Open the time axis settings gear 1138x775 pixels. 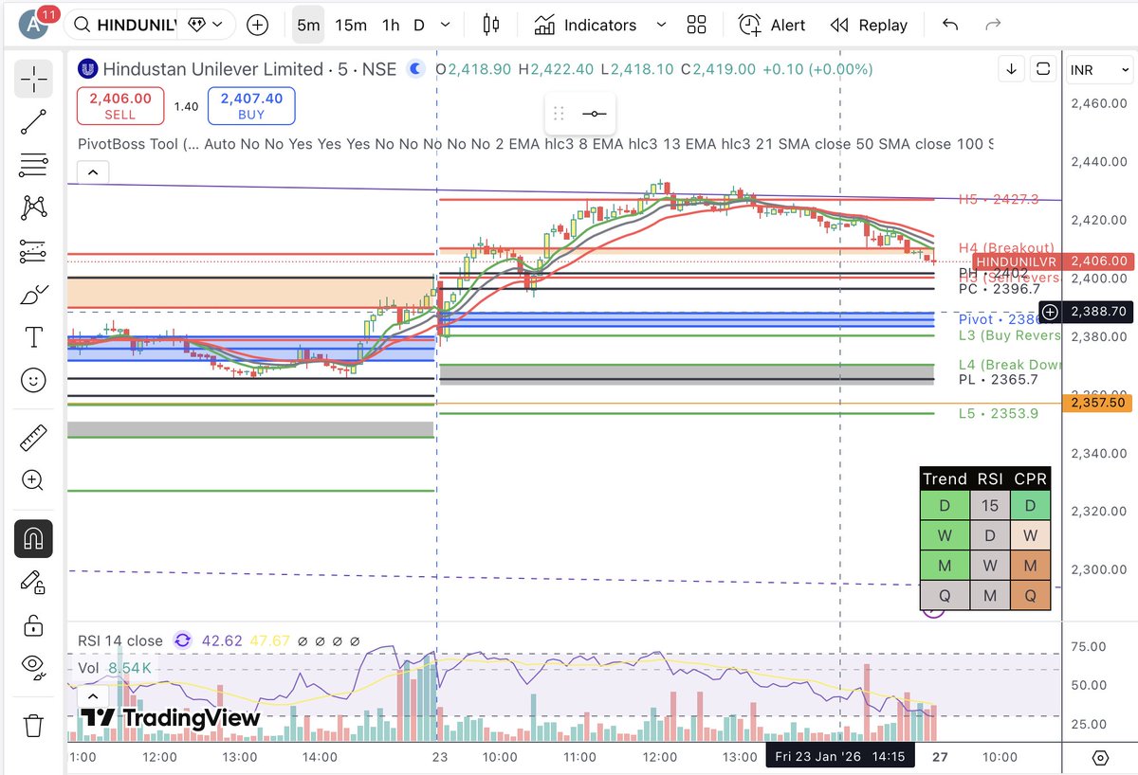coord(1100,757)
